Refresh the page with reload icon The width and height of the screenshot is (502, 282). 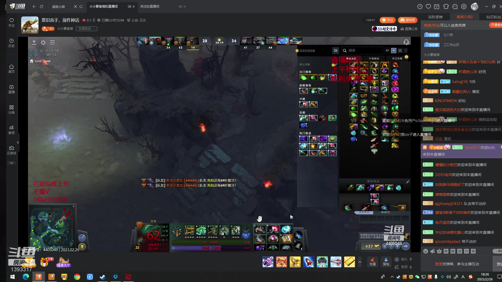click(x=42, y=7)
